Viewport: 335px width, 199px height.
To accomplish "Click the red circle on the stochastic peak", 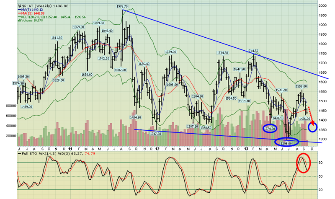I will coord(304,163).
